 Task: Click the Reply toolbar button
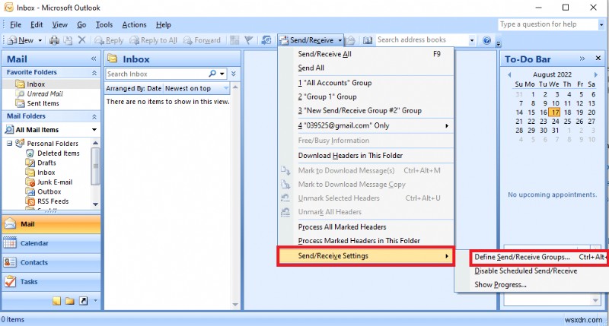tap(109, 40)
